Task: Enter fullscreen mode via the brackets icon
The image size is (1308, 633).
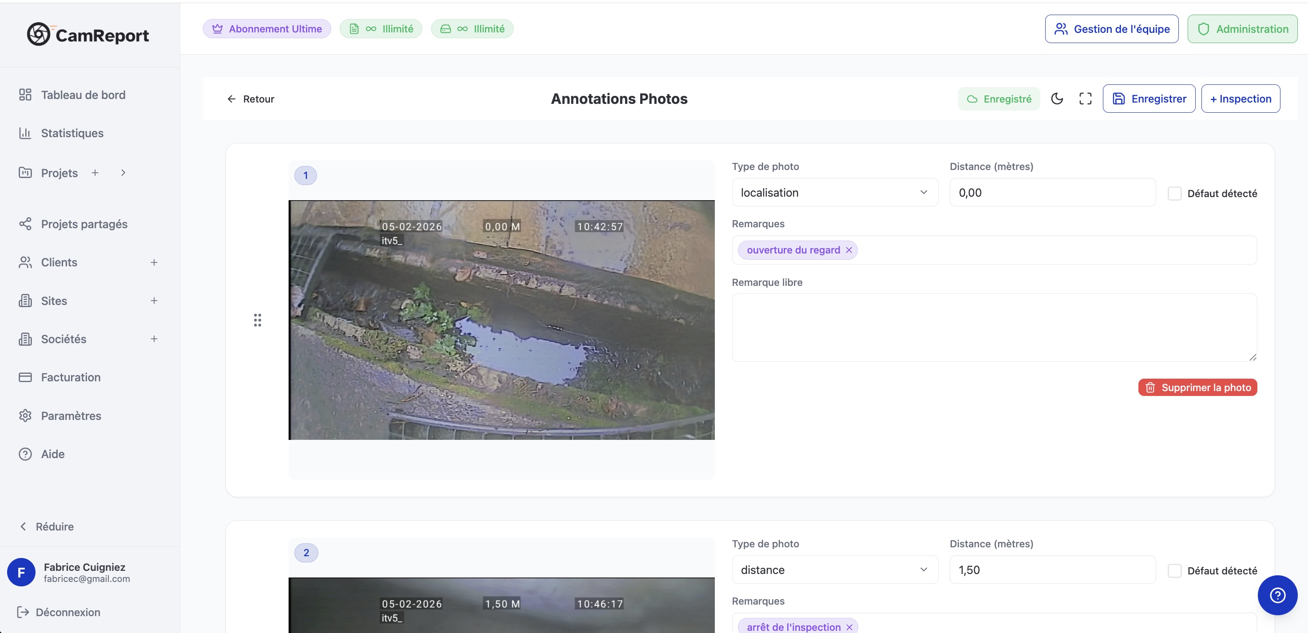Action: click(1085, 99)
